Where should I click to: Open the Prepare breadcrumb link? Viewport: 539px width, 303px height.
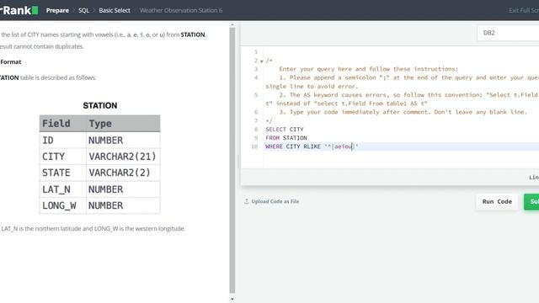[x=57, y=10]
